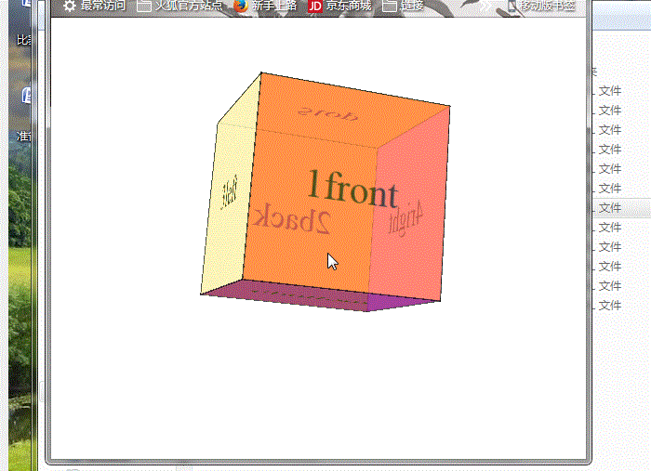Screen dimensions: 651x471
Task: Click the mirrored "2back" text on cube
Action: click(292, 219)
